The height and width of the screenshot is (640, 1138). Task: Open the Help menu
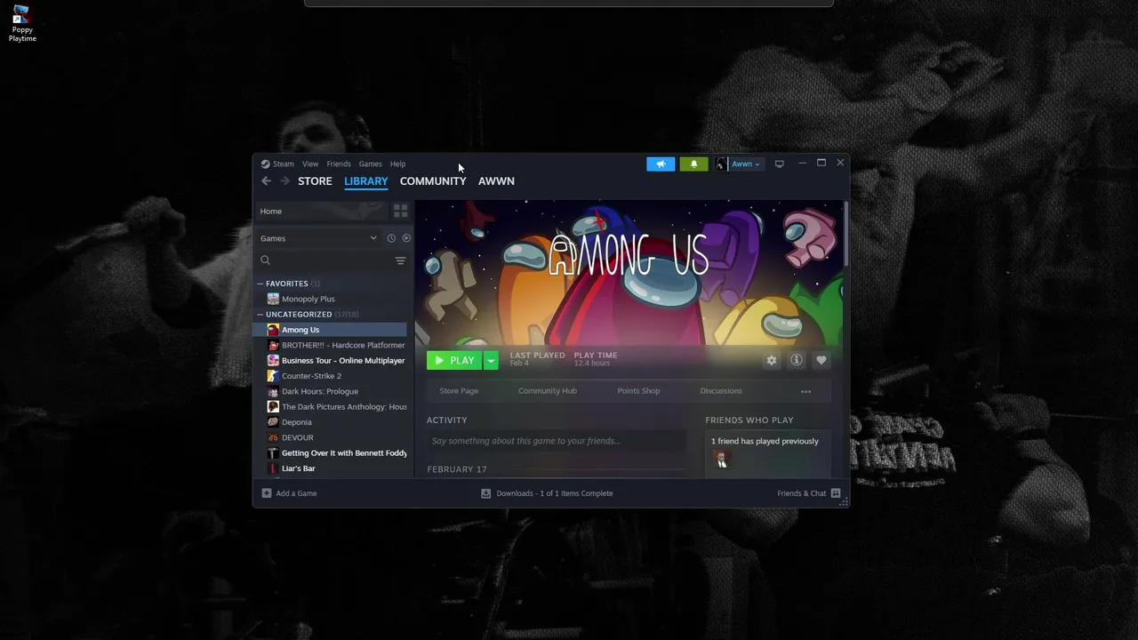coord(397,164)
